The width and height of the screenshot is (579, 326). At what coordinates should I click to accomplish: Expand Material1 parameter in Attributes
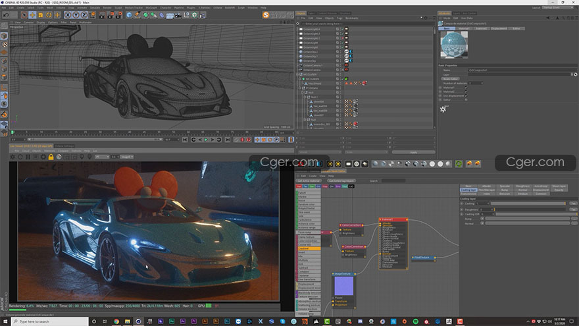click(x=440, y=88)
